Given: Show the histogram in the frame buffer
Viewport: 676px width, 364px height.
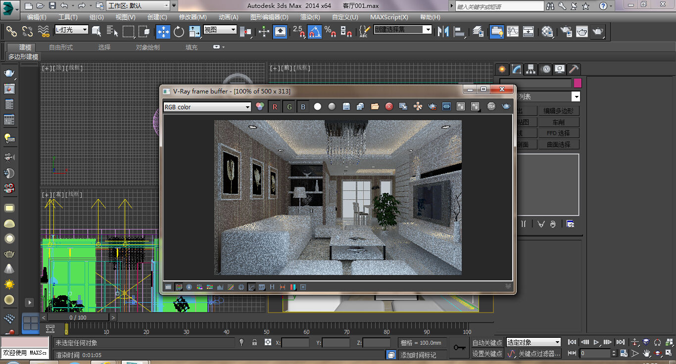Looking at the screenshot, I should coord(220,287).
